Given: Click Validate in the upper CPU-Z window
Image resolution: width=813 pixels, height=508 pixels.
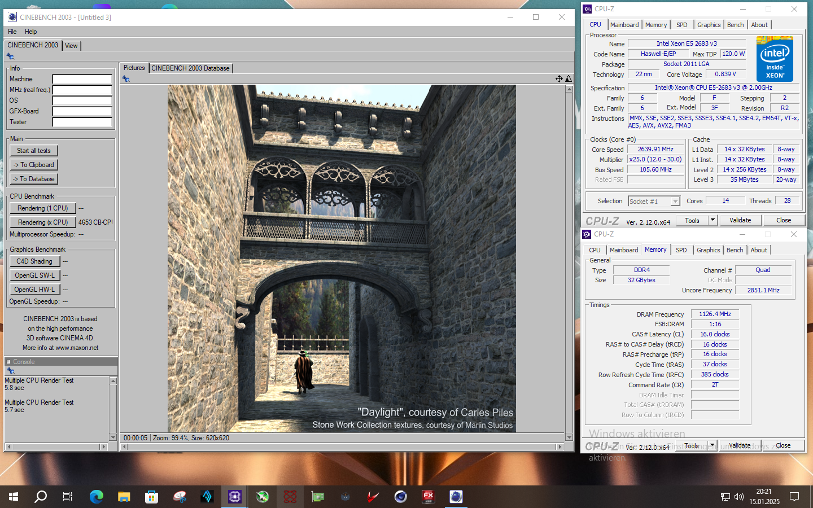Looking at the screenshot, I should pyautogui.click(x=740, y=220).
